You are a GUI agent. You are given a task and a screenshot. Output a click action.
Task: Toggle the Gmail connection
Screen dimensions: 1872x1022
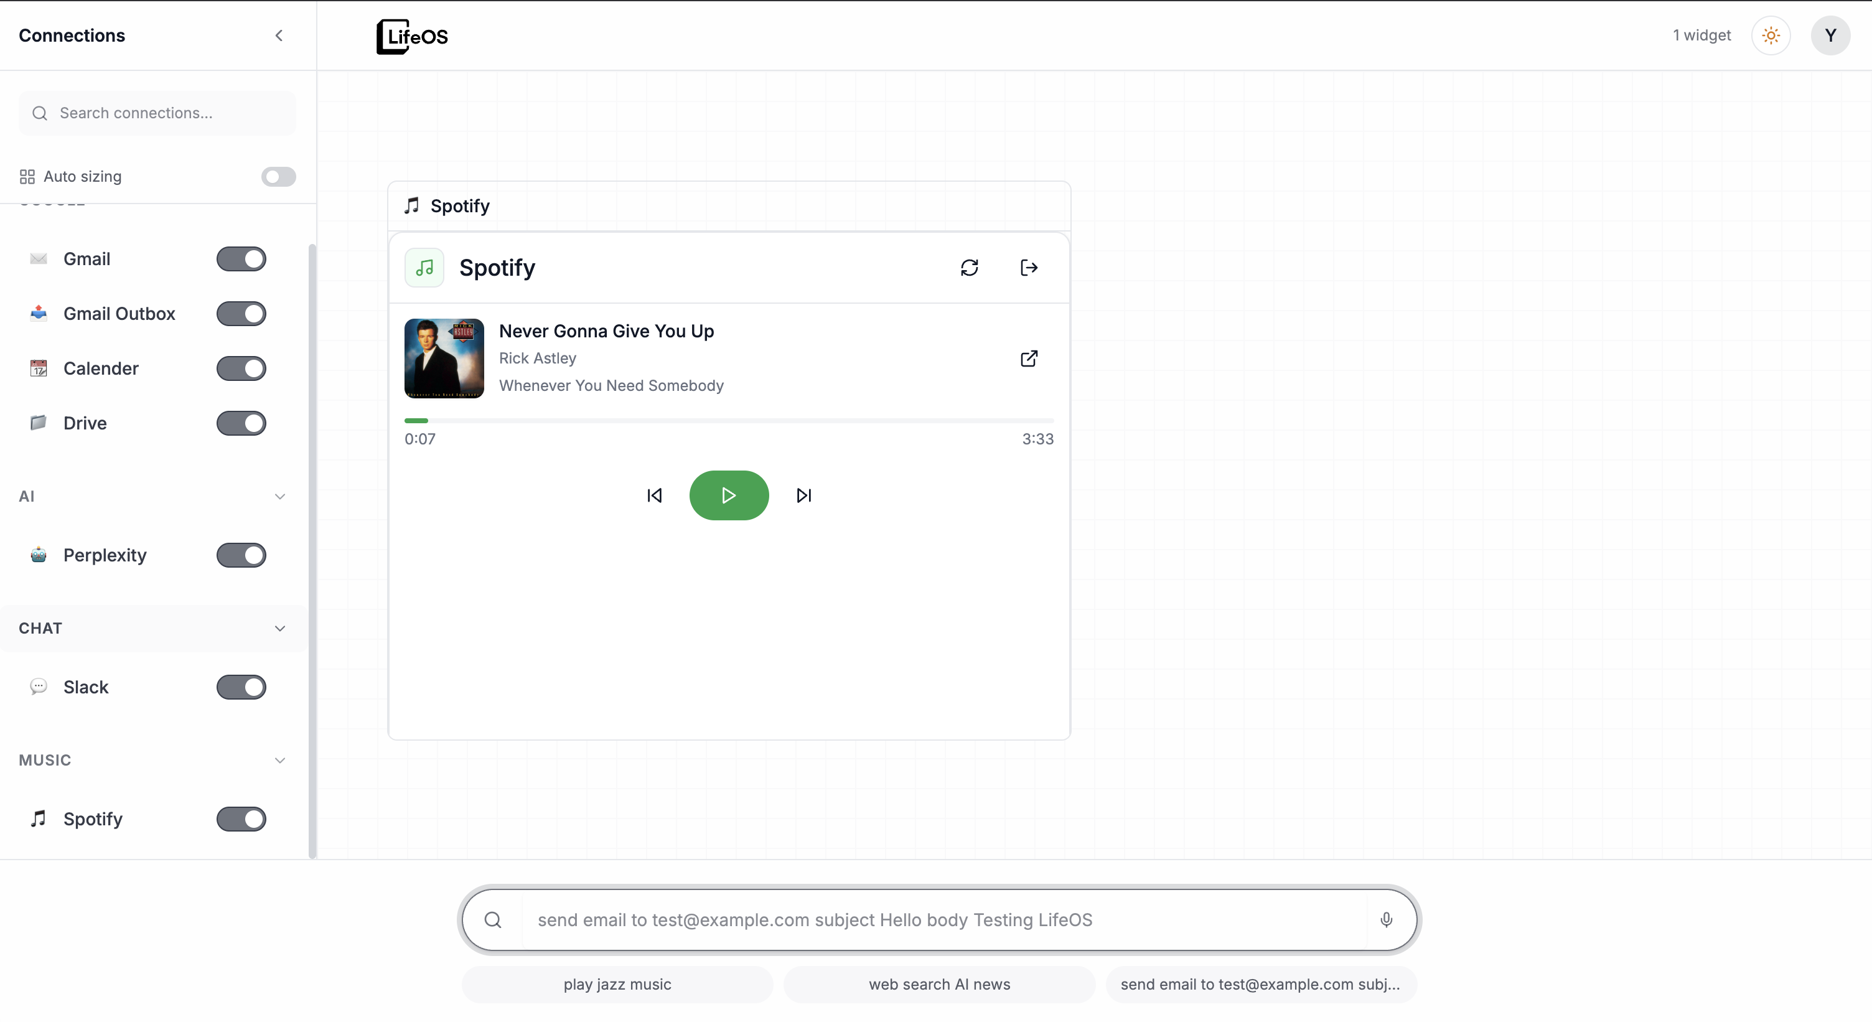pos(241,259)
